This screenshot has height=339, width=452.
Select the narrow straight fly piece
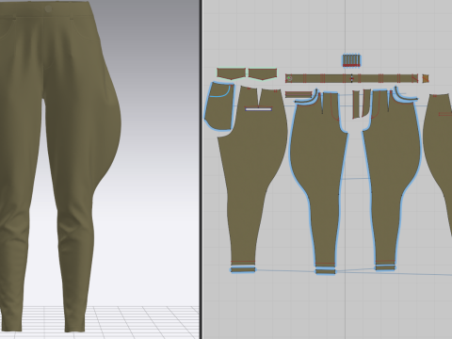coord(356,105)
